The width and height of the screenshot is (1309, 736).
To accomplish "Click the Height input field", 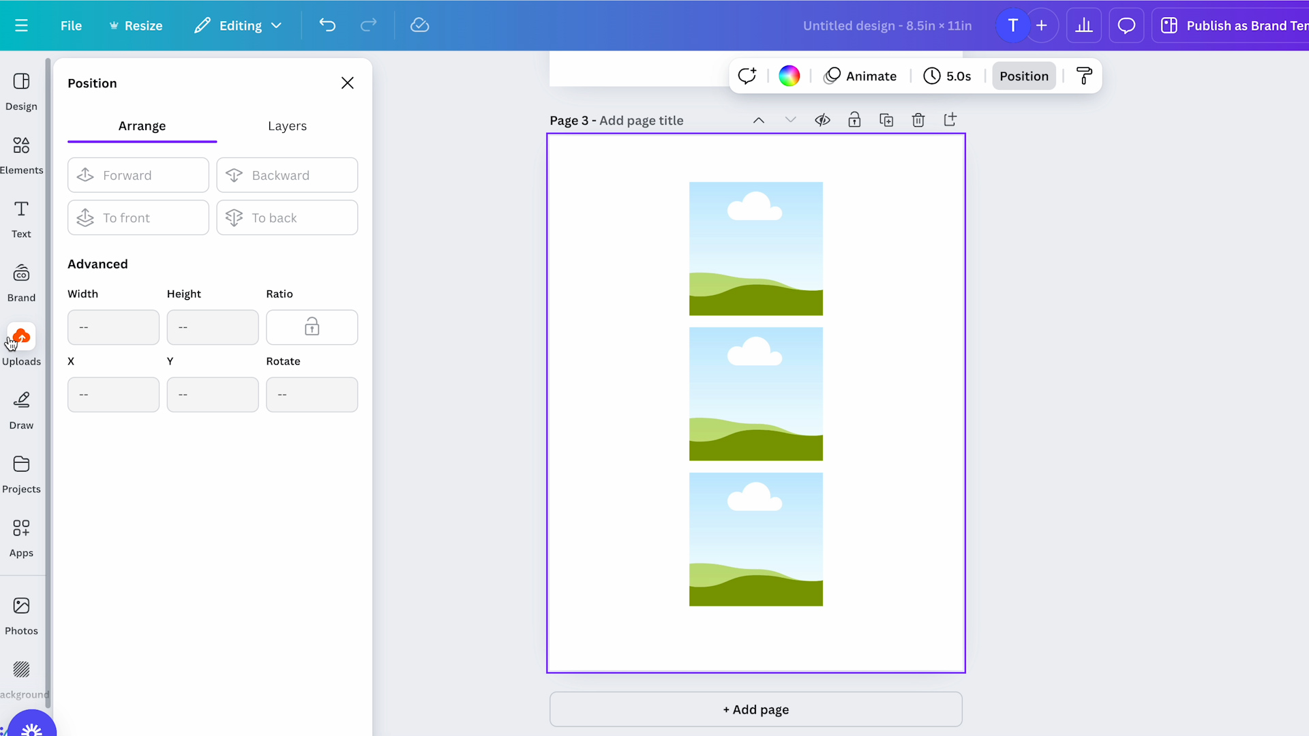I will click(213, 327).
